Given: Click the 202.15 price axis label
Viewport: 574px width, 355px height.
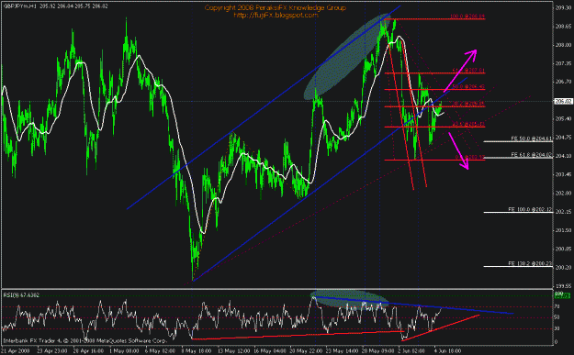Looking at the screenshot, I should coord(563,212).
